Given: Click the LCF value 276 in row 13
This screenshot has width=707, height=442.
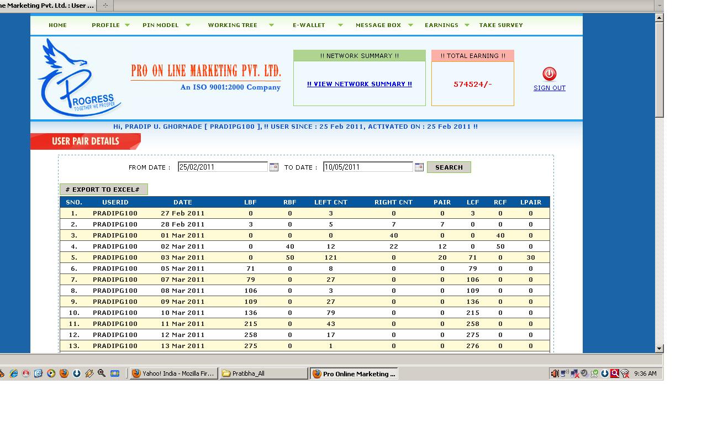Looking at the screenshot, I should [x=473, y=346].
